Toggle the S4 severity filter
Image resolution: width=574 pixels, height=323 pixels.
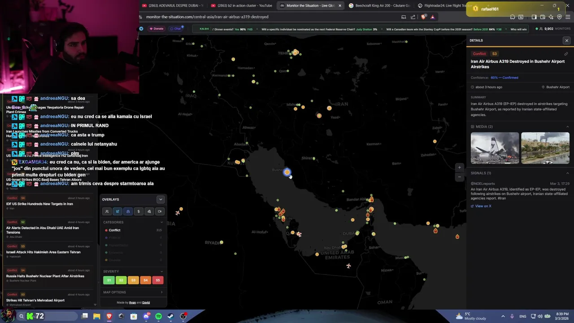point(145,280)
